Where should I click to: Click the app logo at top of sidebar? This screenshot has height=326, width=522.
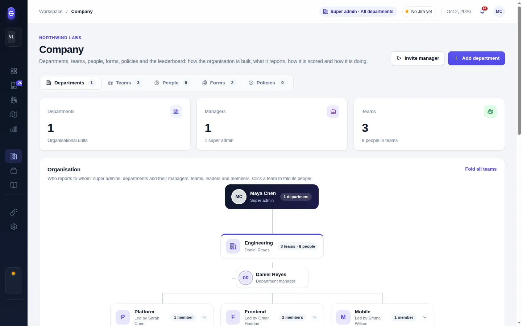(x=11, y=13)
